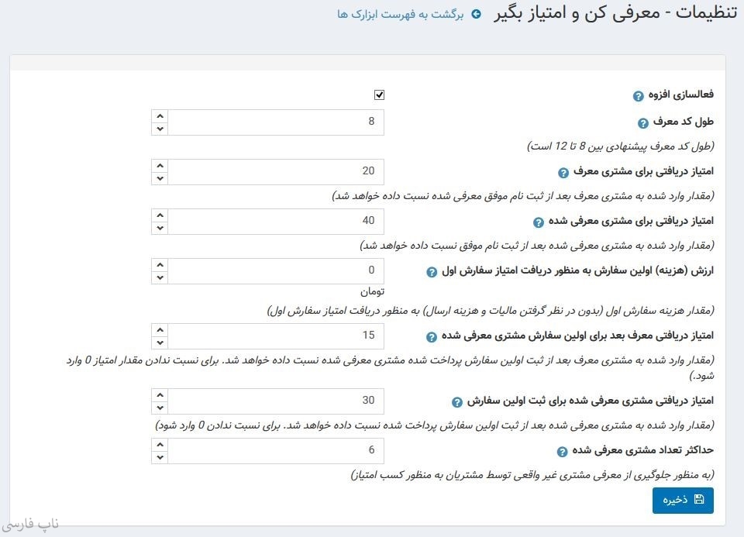
Task: Increment امتیاز دریافتی برای مشتری معرفی شده value
Action: [160, 215]
